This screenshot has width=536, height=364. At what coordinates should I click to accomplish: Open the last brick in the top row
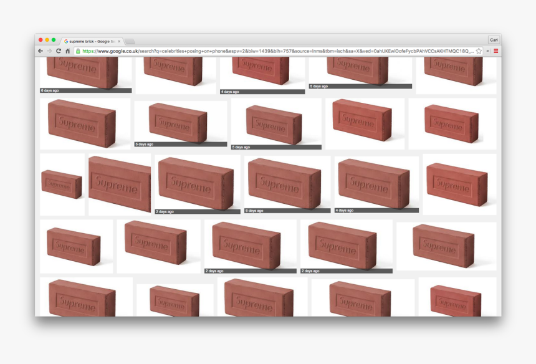(456, 75)
